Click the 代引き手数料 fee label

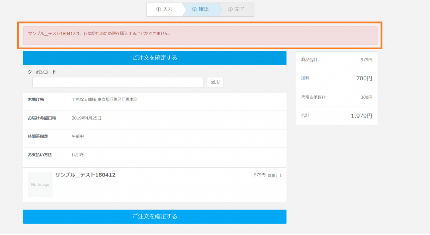pos(313,97)
